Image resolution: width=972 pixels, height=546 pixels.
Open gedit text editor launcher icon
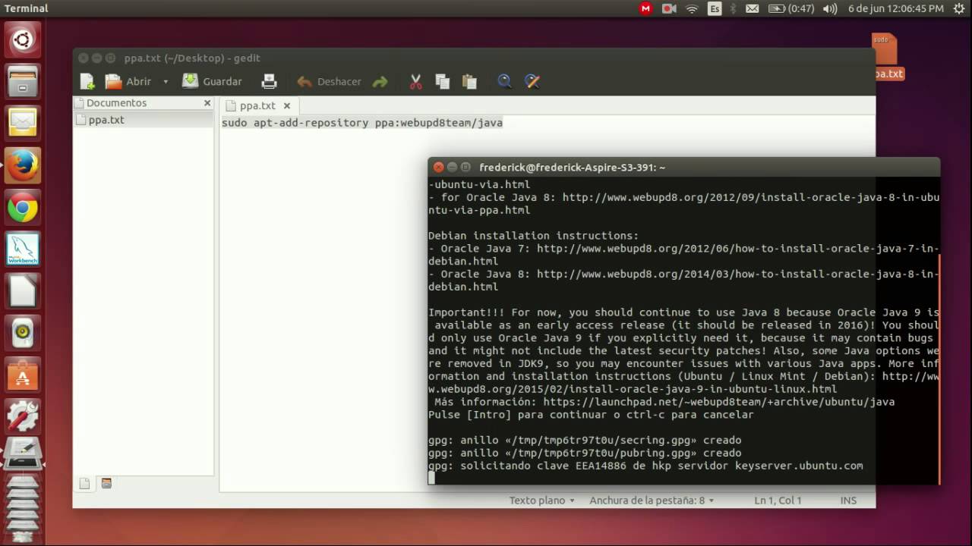click(22, 453)
